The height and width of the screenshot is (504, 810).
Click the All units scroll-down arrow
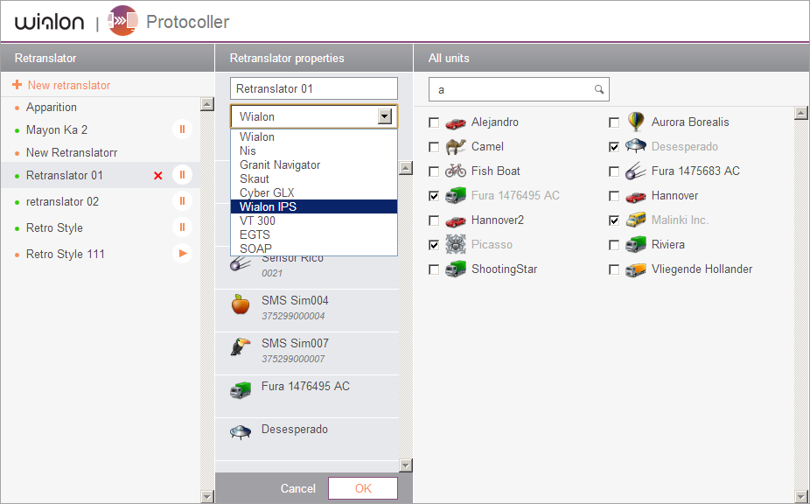pyautogui.click(x=801, y=497)
